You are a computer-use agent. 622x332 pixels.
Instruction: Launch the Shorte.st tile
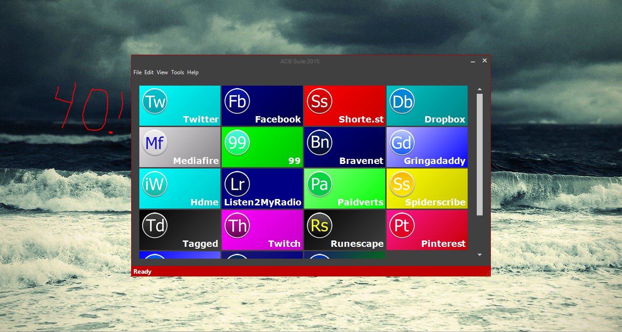[345, 106]
